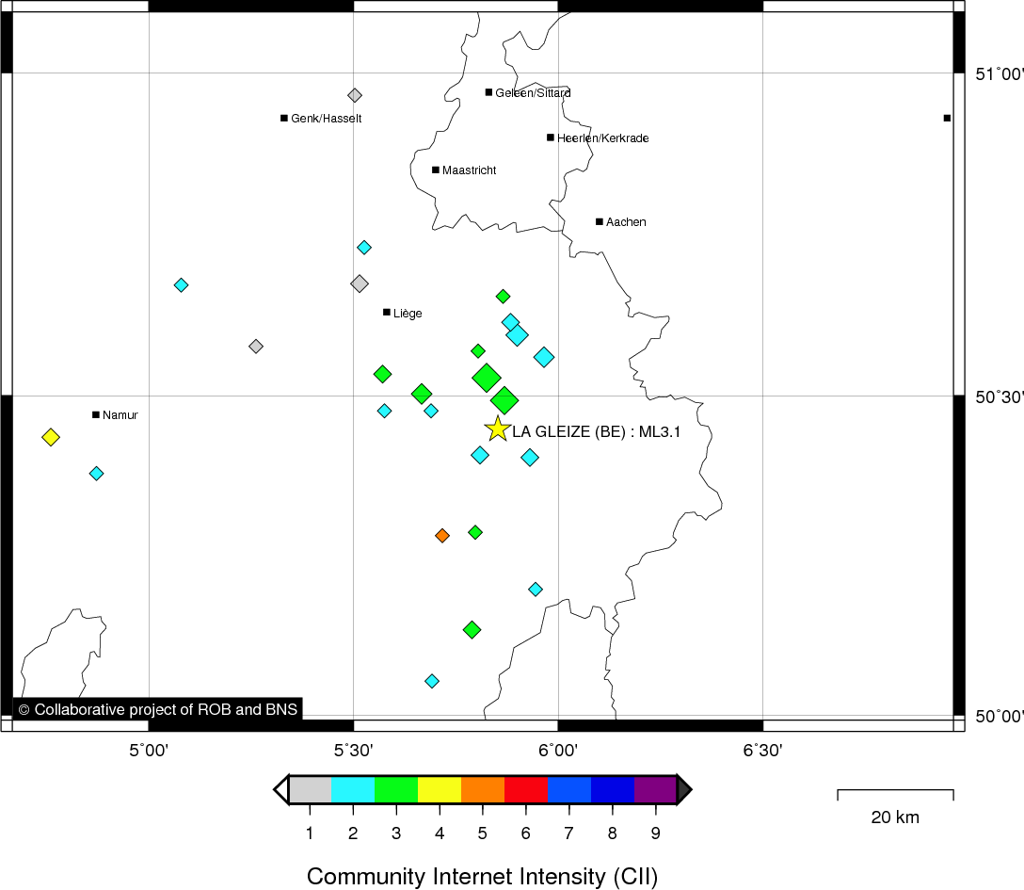Click the Community Internet Intensity (CII) title
Viewport: 1024px width, 890px height.
482,876
